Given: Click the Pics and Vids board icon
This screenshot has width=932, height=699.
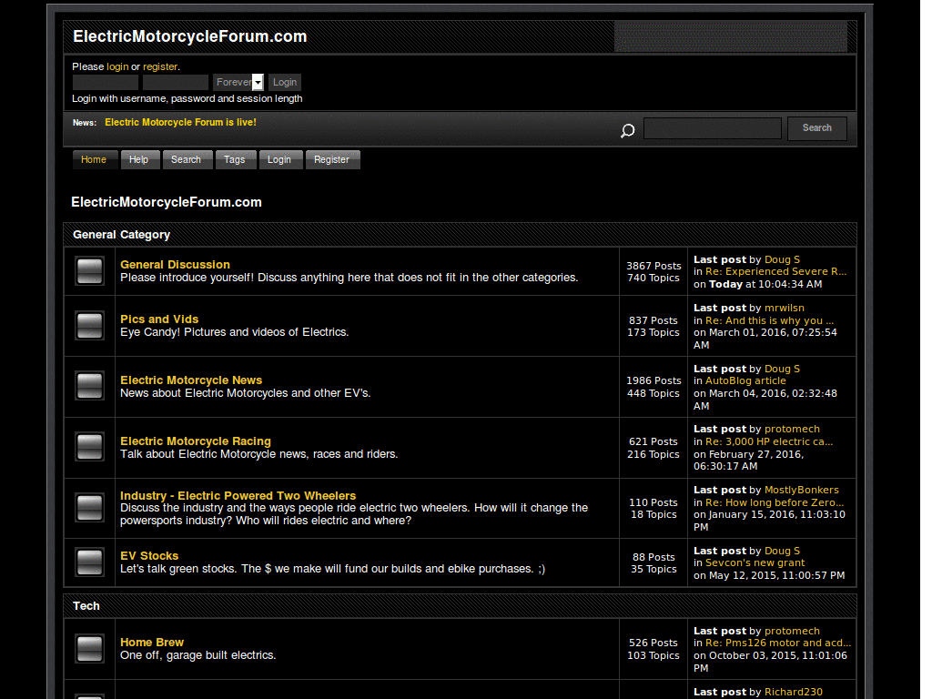Looking at the screenshot, I should pyautogui.click(x=90, y=326).
